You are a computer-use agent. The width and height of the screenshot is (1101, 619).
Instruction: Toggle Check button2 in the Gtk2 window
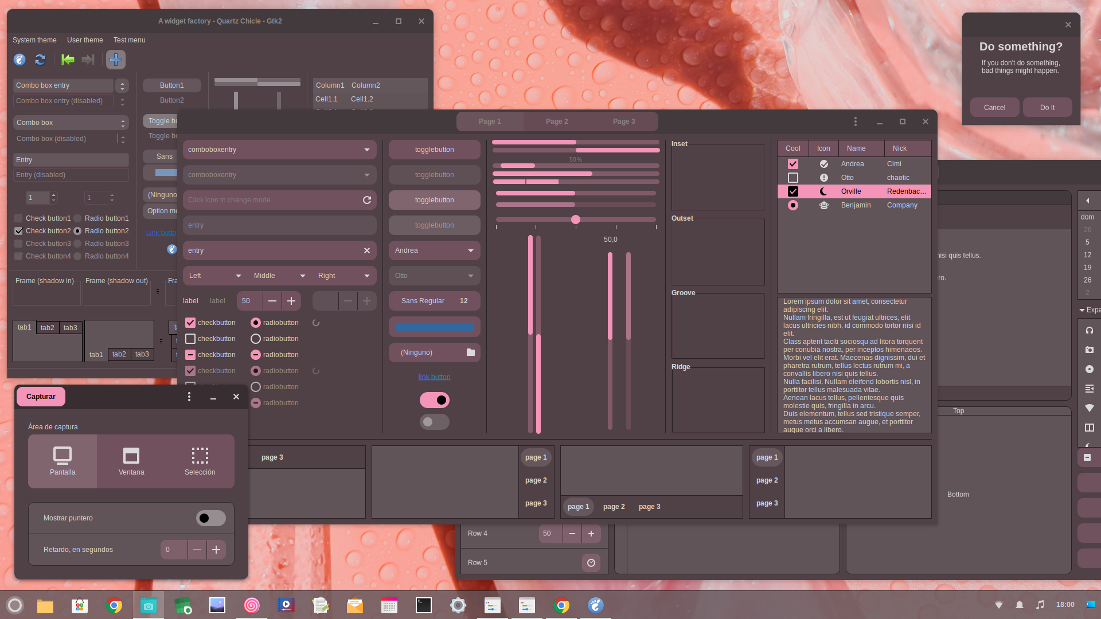tap(18, 231)
